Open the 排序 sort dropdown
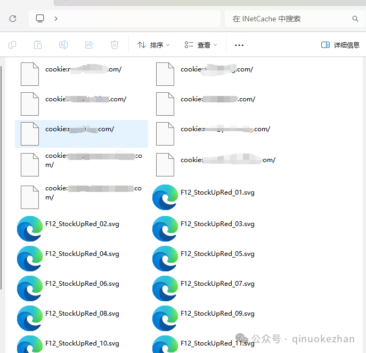Screen dimensions: 366x353 pyautogui.click(x=153, y=45)
